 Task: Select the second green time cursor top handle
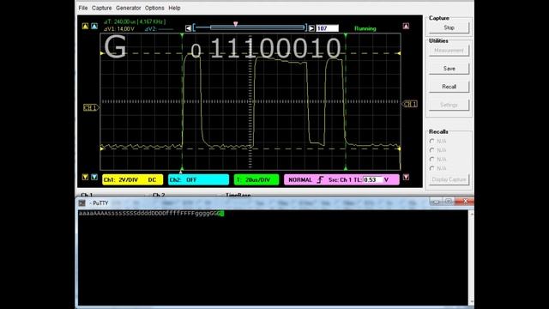tap(346, 34)
